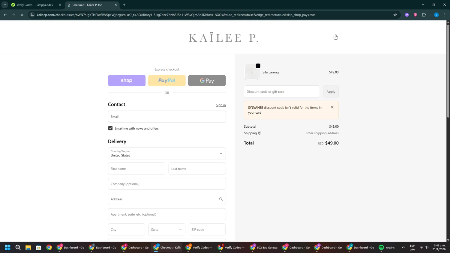Open the shopping bag cart icon
The image size is (450, 253).
click(336, 37)
